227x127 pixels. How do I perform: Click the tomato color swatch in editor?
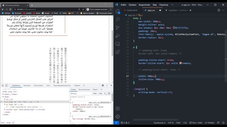point(181,63)
